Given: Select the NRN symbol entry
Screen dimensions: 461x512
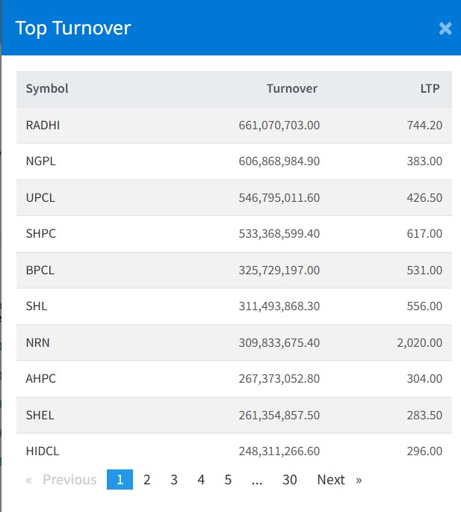Looking at the screenshot, I should (x=37, y=343).
